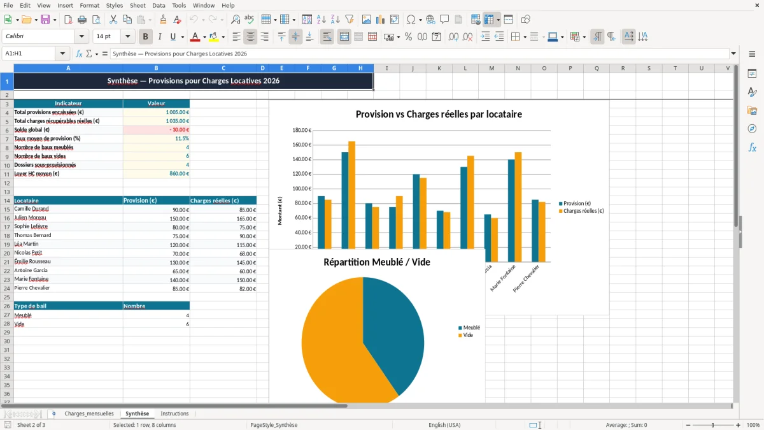The image size is (764, 430).
Task: Click the Print Preview icon
Action: coord(96,20)
